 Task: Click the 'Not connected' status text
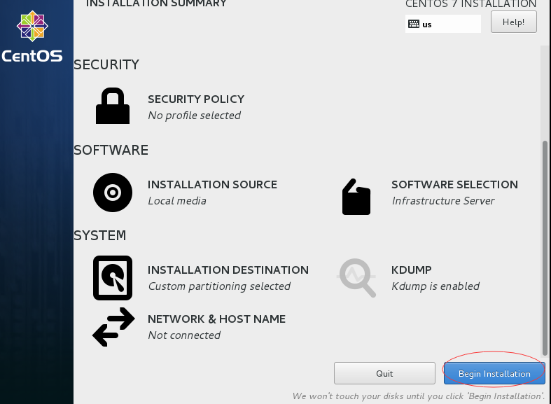point(184,335)
